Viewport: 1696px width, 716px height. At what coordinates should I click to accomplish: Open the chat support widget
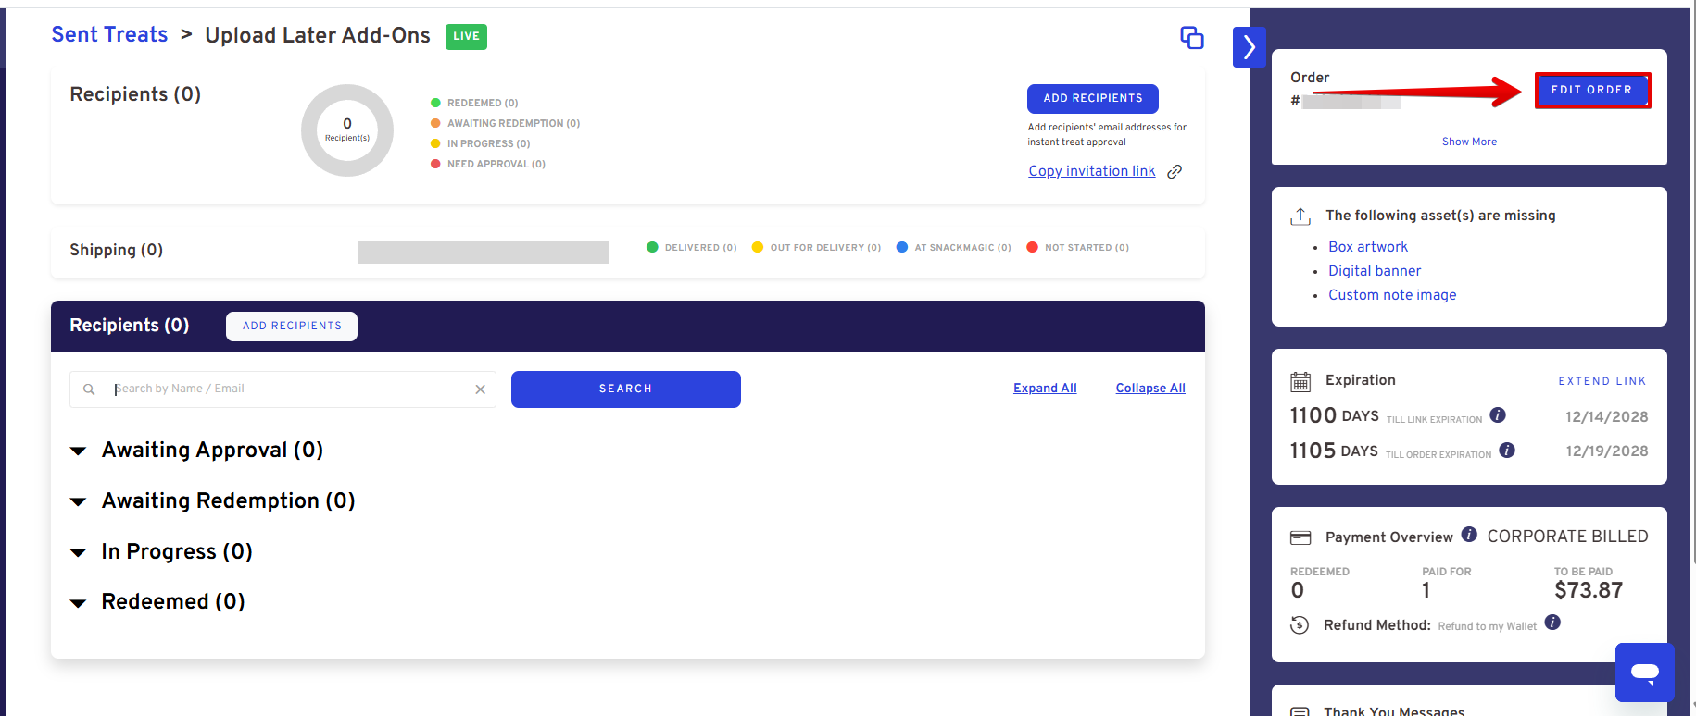(1644, 672)
